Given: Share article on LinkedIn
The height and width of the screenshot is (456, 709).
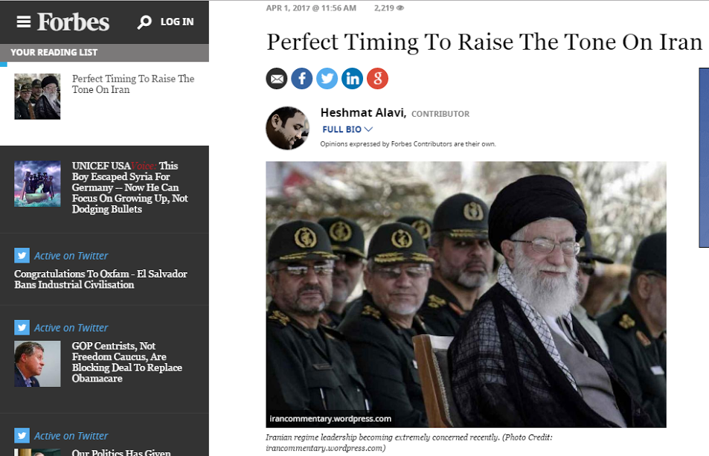Looking at the screenshot, I should (x=352, y=79).
